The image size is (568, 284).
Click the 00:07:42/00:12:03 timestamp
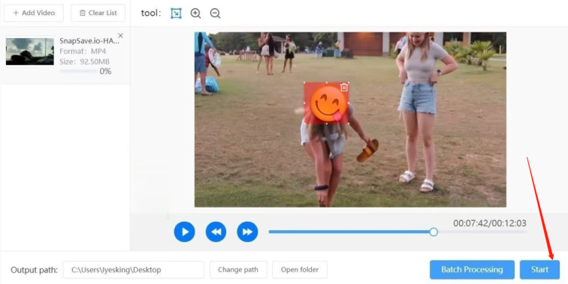tap(490, 223)
